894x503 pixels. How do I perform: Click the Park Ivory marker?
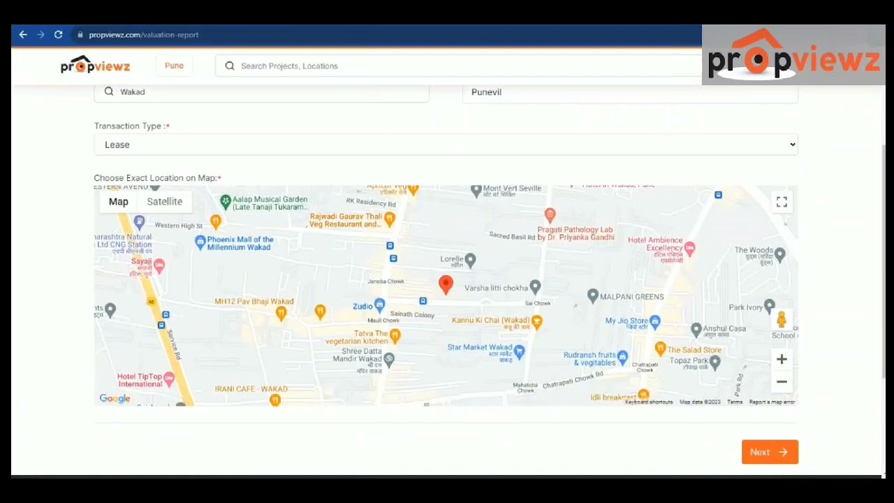(769, 305)
